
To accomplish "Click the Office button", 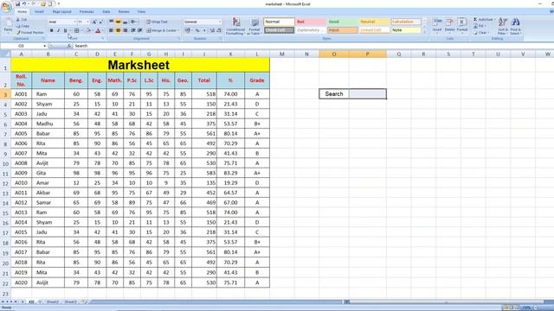I will click(6, 6).
